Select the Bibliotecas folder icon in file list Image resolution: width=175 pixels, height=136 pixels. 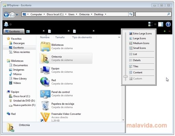(45, 46)
